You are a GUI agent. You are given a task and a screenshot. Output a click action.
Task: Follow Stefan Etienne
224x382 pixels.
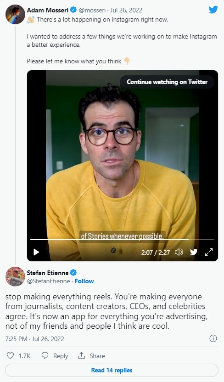(x=84, y=281)
